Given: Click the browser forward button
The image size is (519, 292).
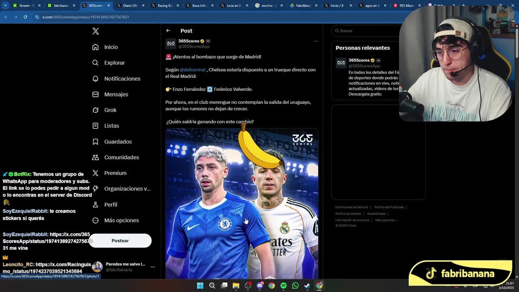Looking at the screenshot, I should [15, 17].
